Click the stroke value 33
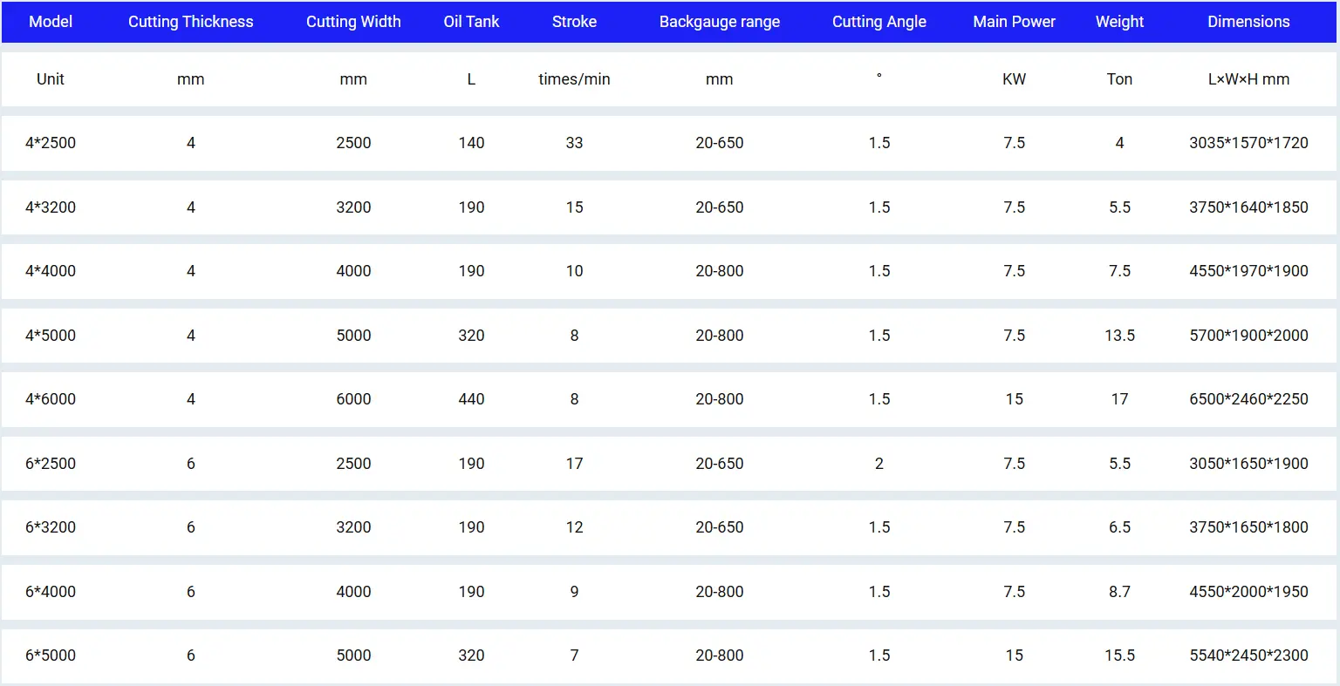 point(574,143)
